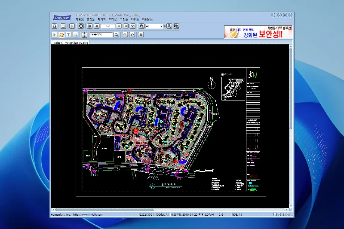The width and height of the screenshot is (344, 229).
Task: Click the second page layout icon in status bar
Action: [279, 214]
